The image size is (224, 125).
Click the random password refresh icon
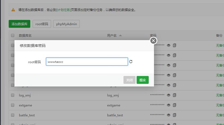click(131, 62)
